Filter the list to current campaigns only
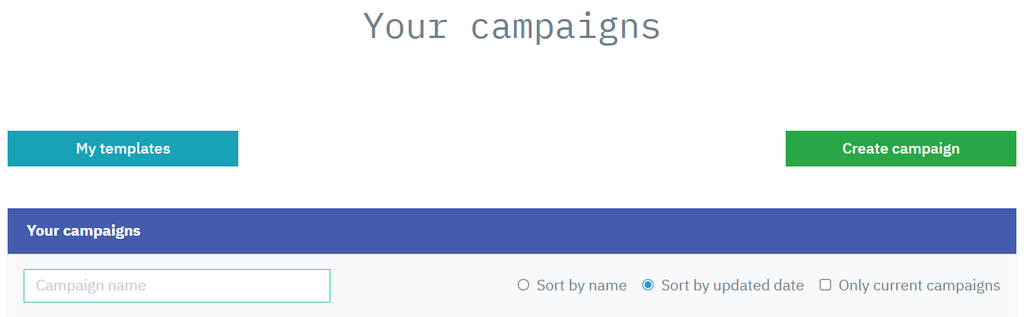The height and width of the screenshot is (317, 1024). (x=825, y=286)
